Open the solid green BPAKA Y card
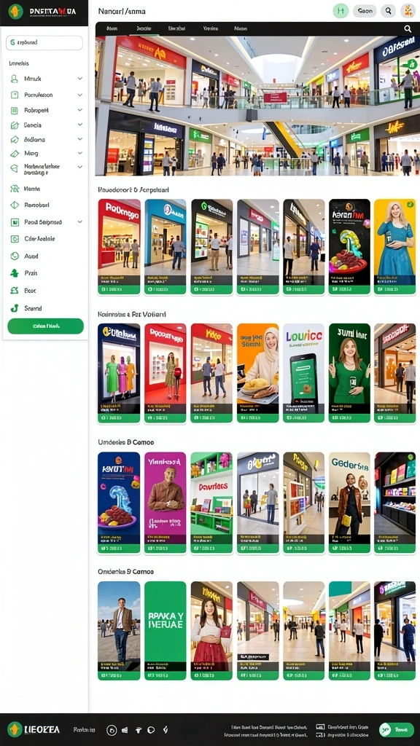Viewport: 420px width, 746px height. click(x=166, y=630)
